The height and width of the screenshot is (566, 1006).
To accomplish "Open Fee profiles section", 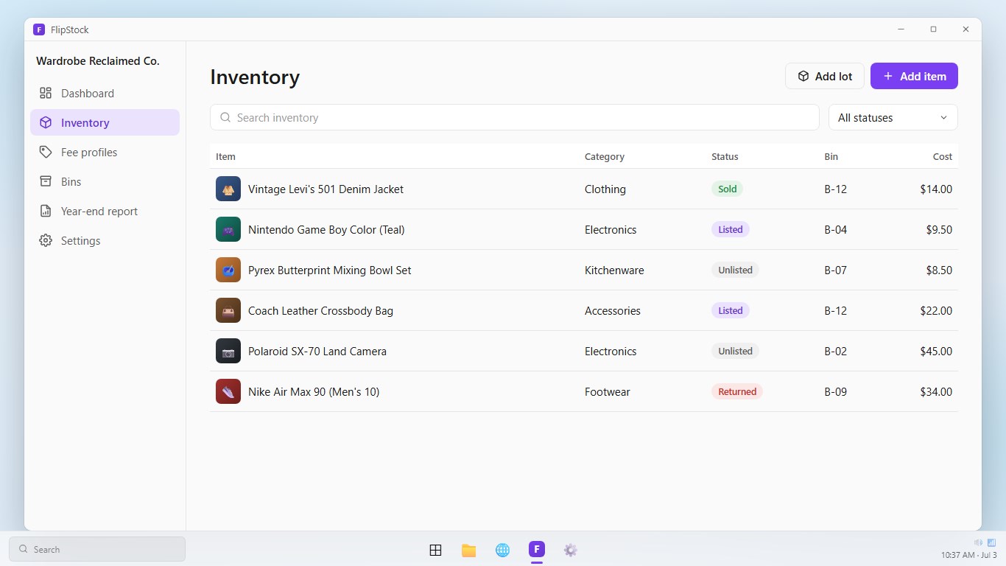I will 105,152.
